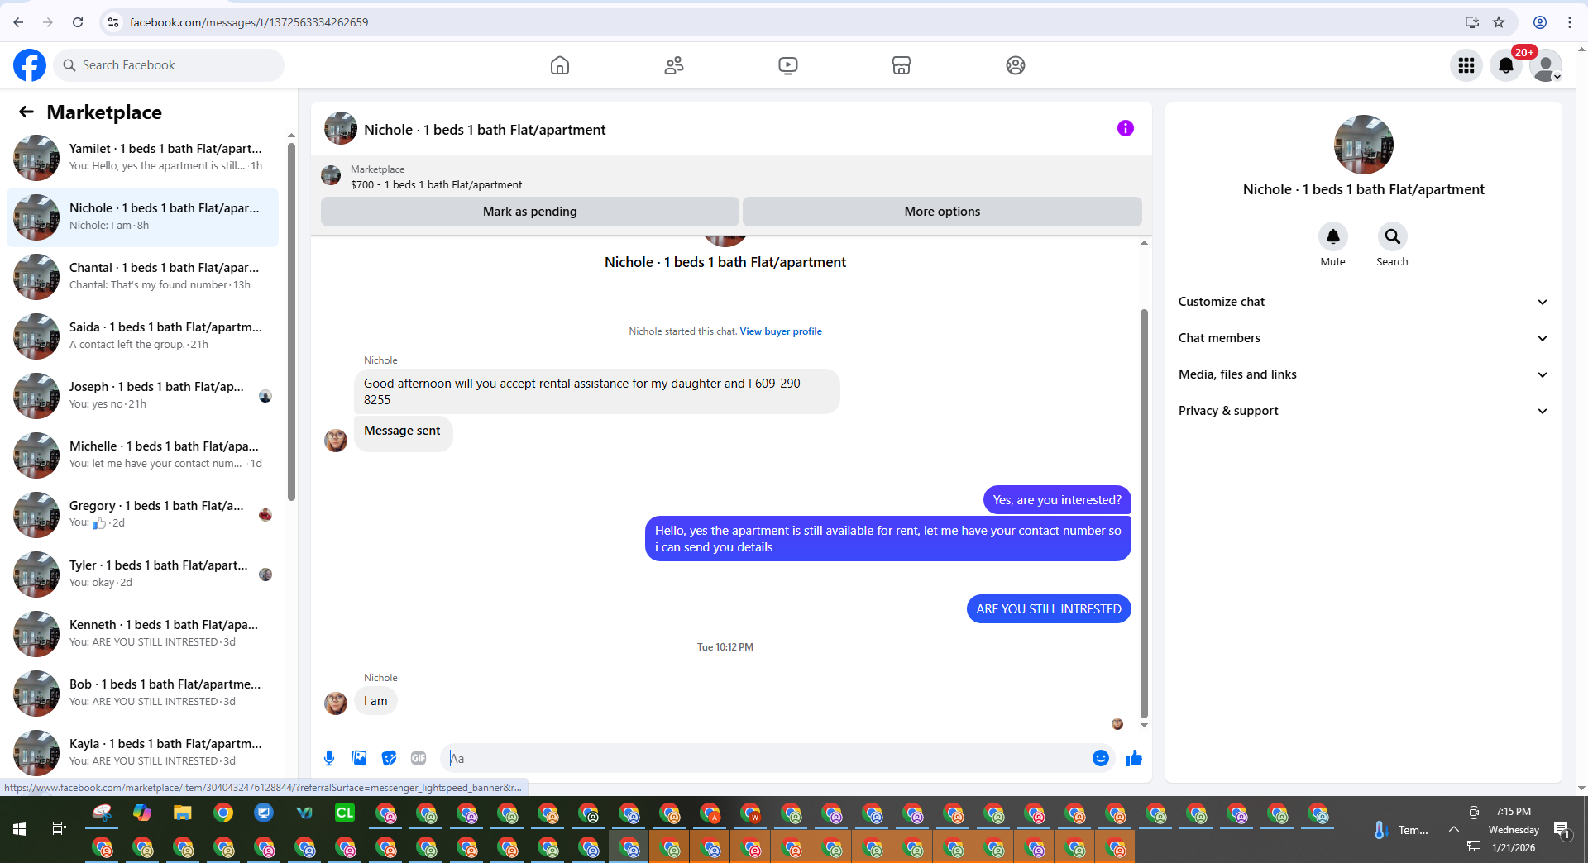Open Joseph conversation
The width and height of the screenshot is (1588, 863).
pyautogui.click(x=142, y=396)
